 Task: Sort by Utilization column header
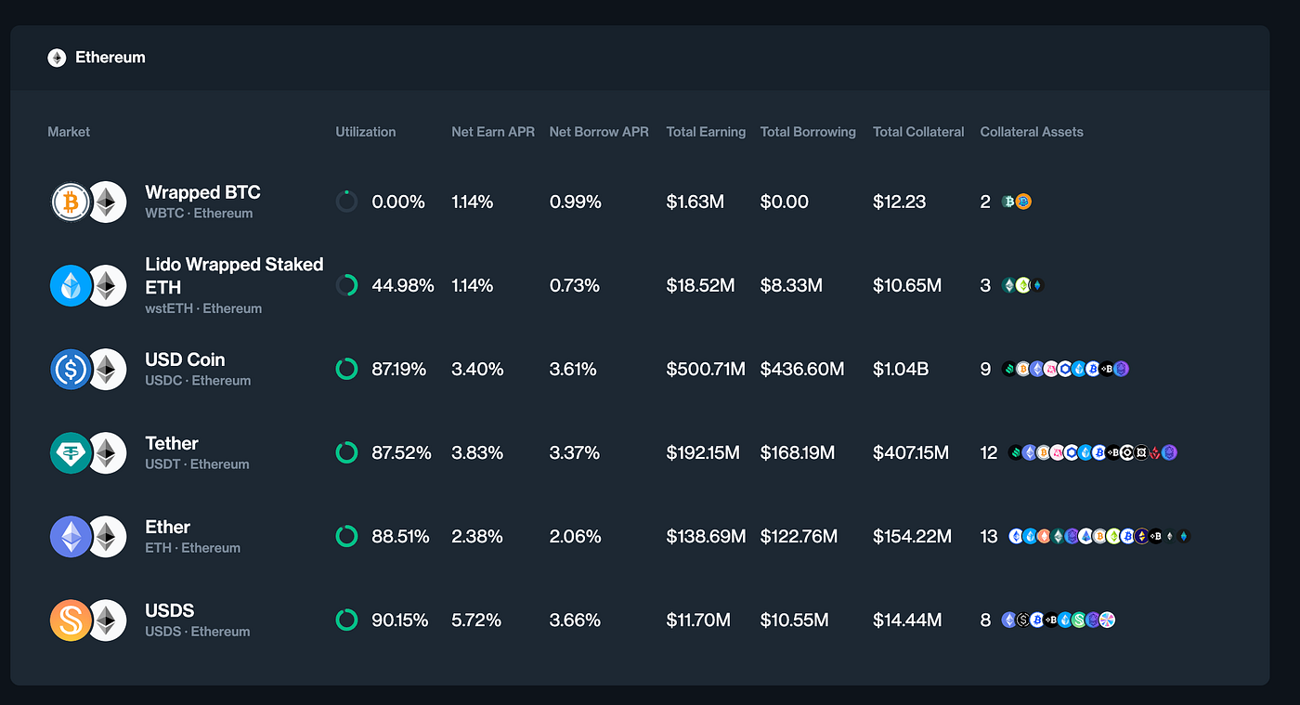(x=366, y=132)
